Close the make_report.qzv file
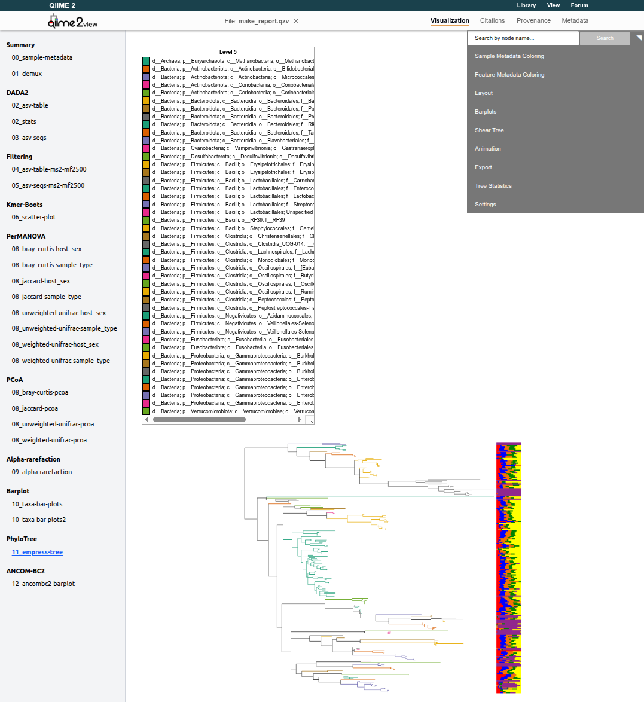Viewport: 644px width, 702px height. (x=296, y=21)
